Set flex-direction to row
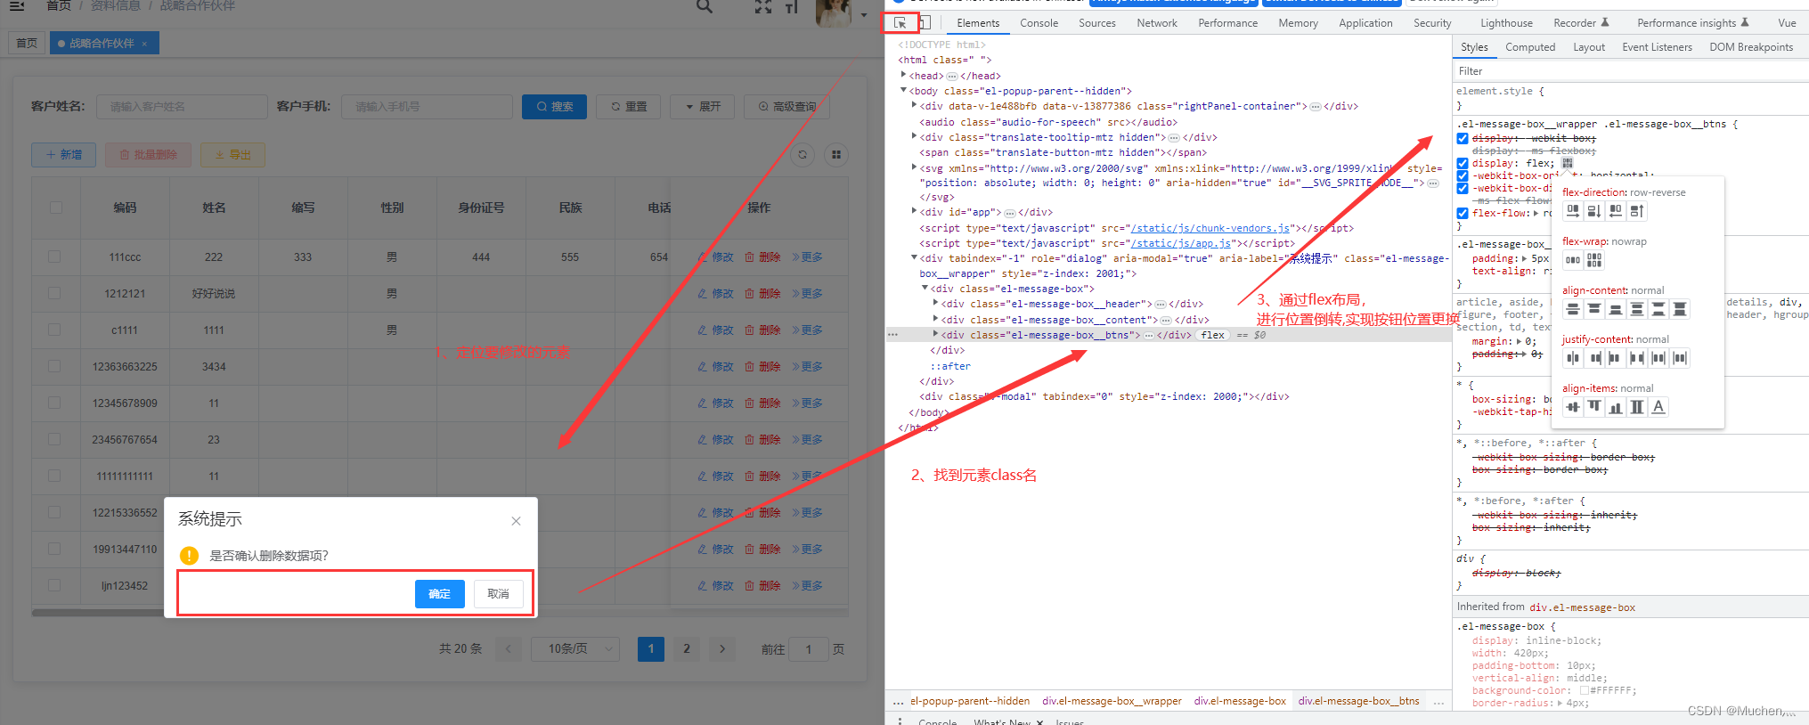The height and width of the screenshot is (725, 1809). (1573, 211)
